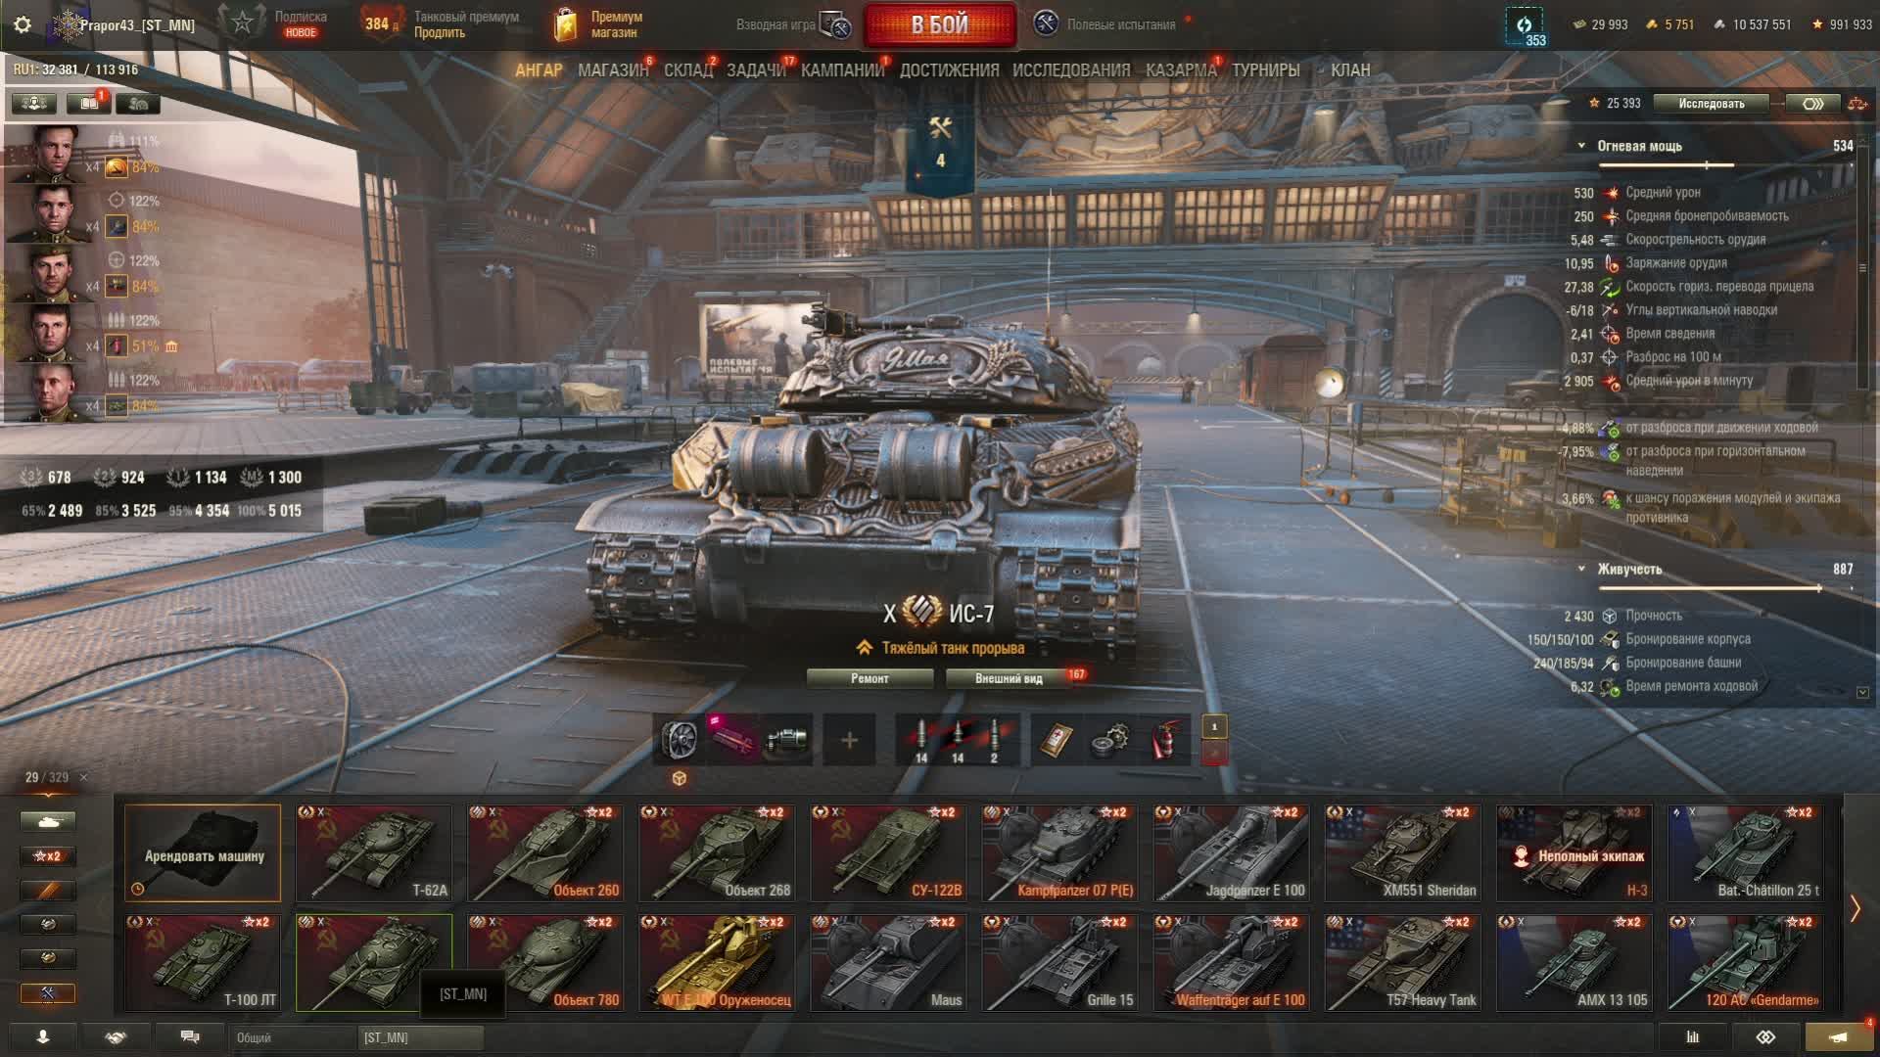Open the compare vehicles scales icon
1880x1057 pixels.
[x=1856, y=103]
